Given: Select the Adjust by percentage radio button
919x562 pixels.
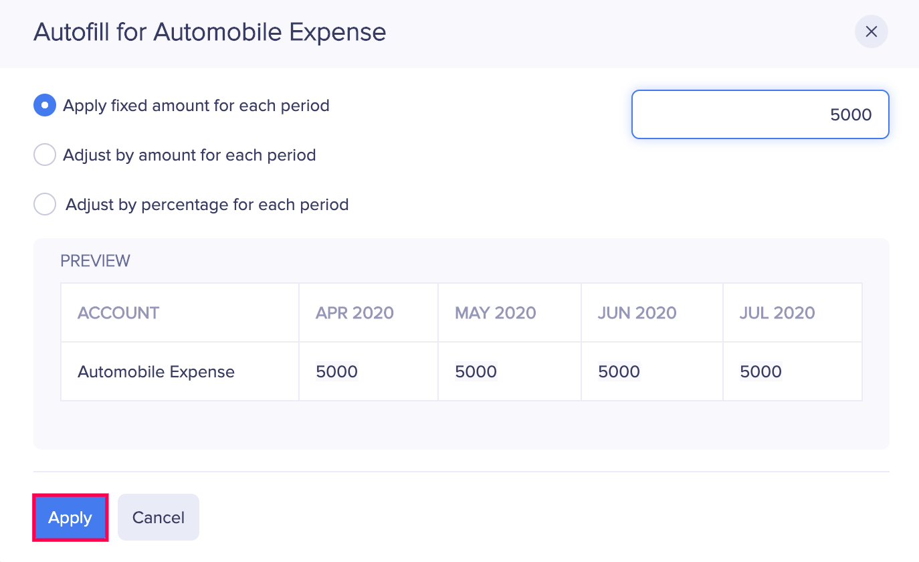Looking at the screenshot, I should click(x=44, y=203).
